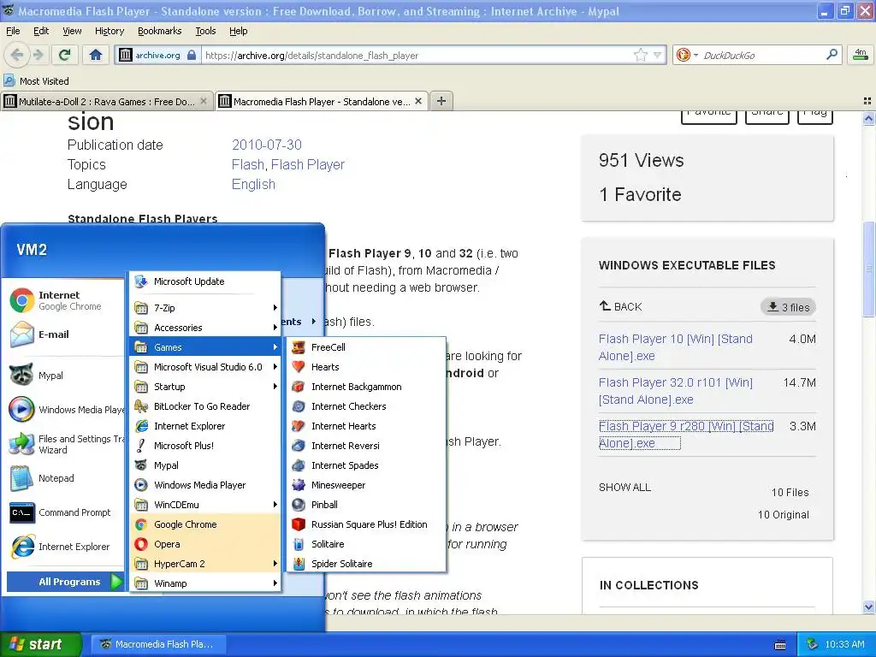Expand Microsoft Visual Studio 6.0 folder

coord(205,367)
